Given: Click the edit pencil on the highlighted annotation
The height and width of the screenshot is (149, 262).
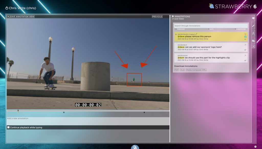Looking at the screenshot, I should 196,34.
